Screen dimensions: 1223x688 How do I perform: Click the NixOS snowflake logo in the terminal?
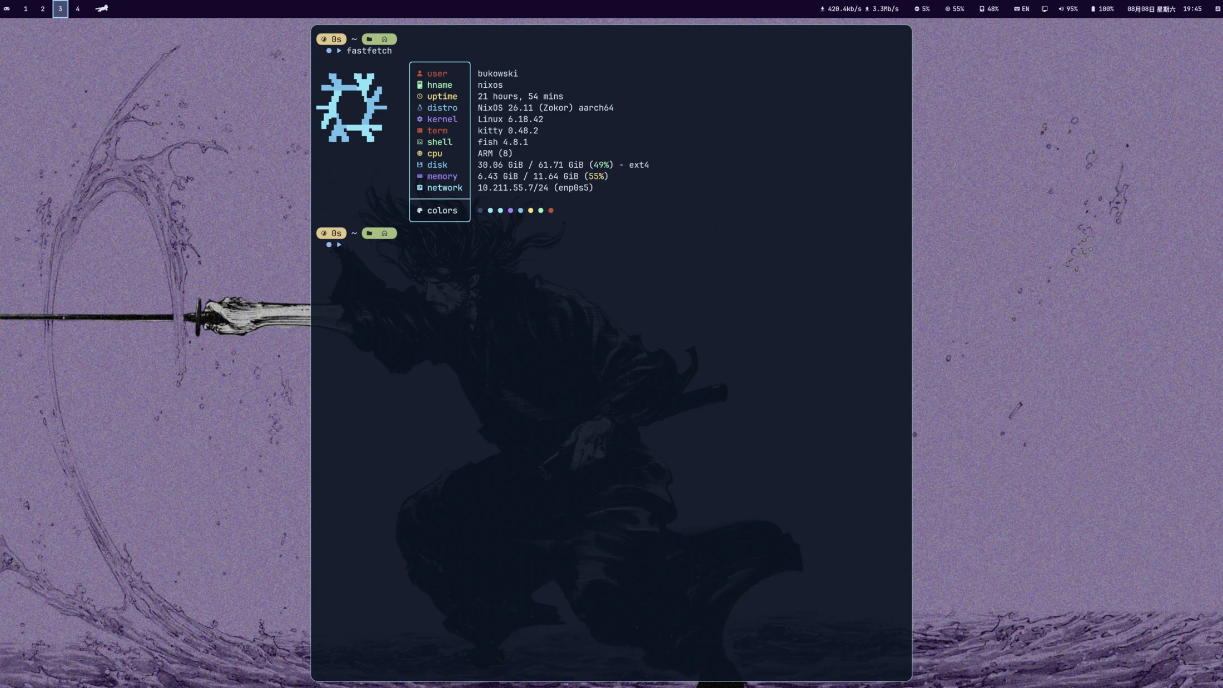click(351, 107)
